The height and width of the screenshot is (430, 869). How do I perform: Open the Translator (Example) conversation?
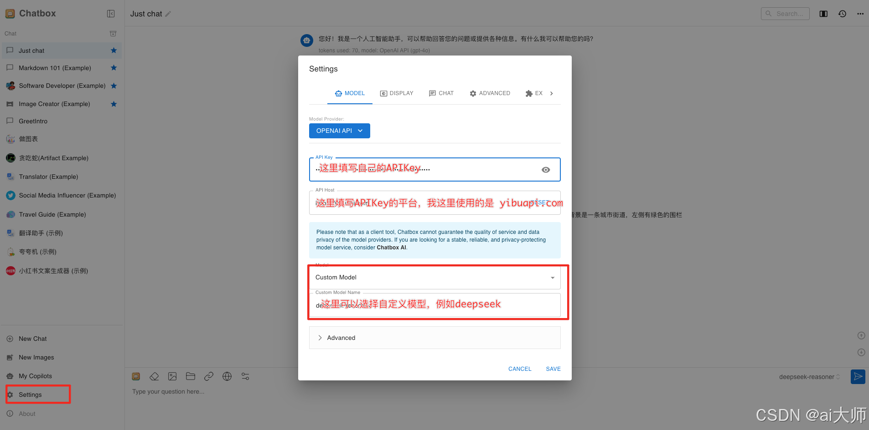pos(62,177)
